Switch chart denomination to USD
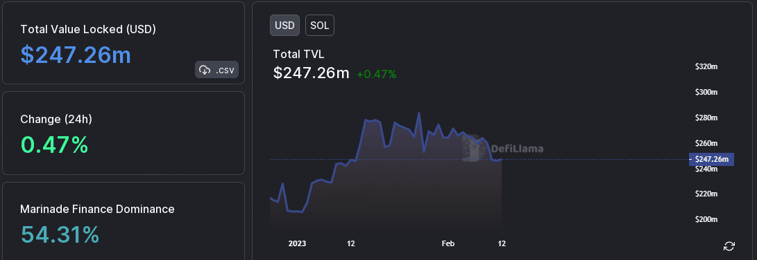 (284, 26)
